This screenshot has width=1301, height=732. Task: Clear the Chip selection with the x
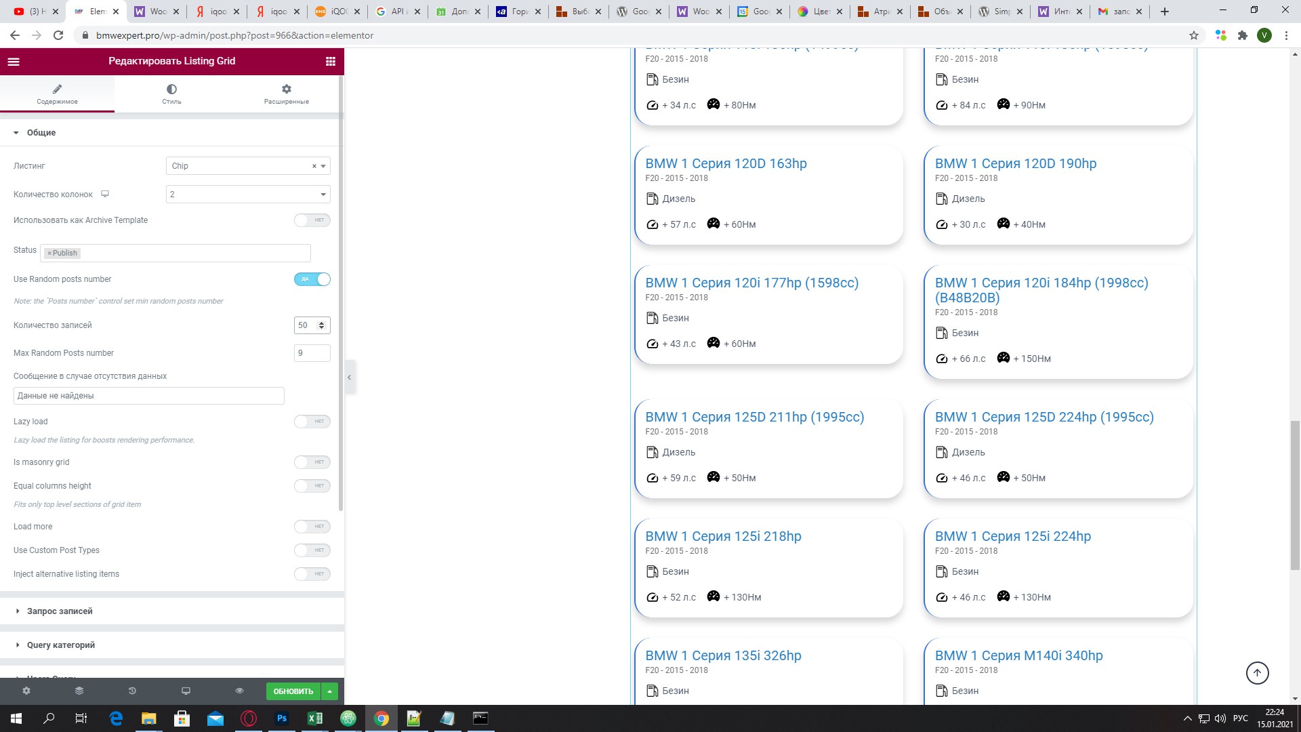pyautogui.click(x=314, y=166)
